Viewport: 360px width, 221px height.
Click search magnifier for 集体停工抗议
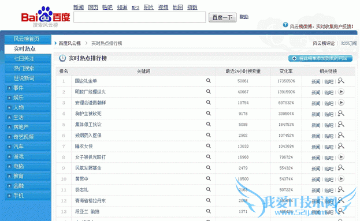pos(208,124)
